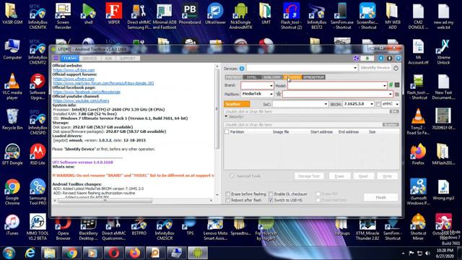Open the firmware list dropdown beside star
Screen dimensions: 462x260
(x=390, y=94)
